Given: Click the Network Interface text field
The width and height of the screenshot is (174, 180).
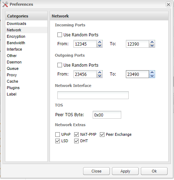Looking at the screenshot, I should click(93, 95).
